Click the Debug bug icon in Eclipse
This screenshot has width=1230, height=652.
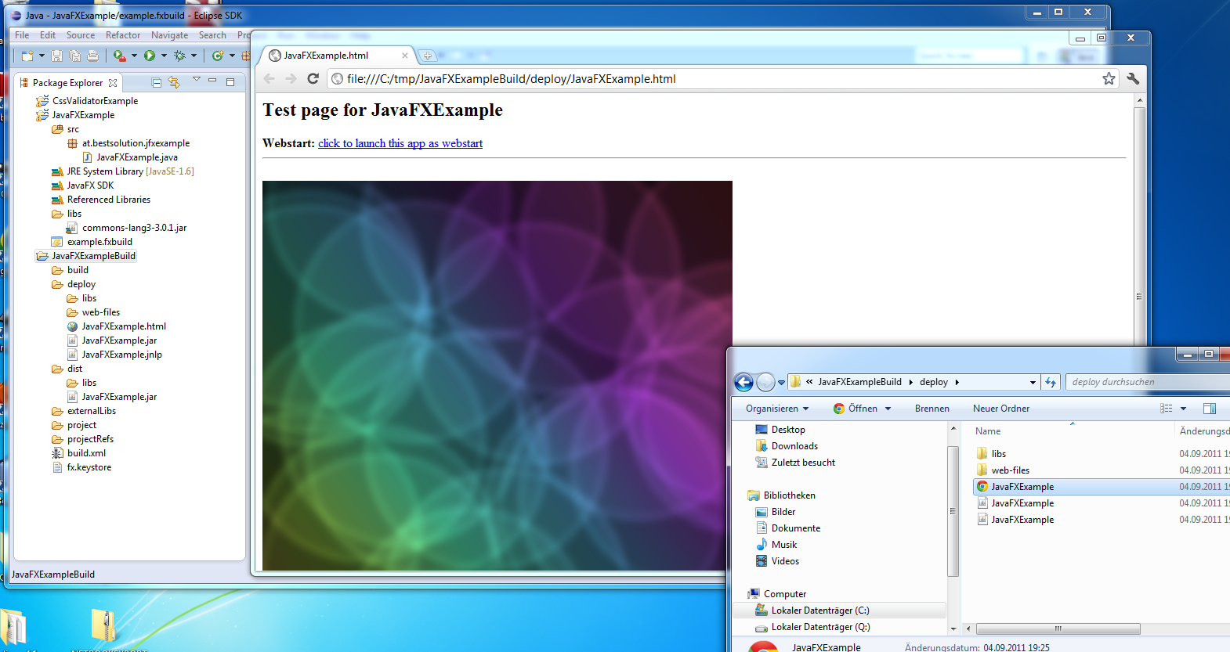tap(179, 56)
